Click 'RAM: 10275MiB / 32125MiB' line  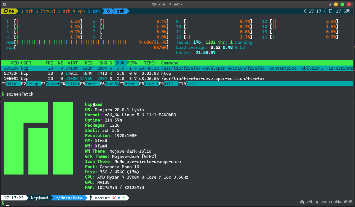pos(115,188)
